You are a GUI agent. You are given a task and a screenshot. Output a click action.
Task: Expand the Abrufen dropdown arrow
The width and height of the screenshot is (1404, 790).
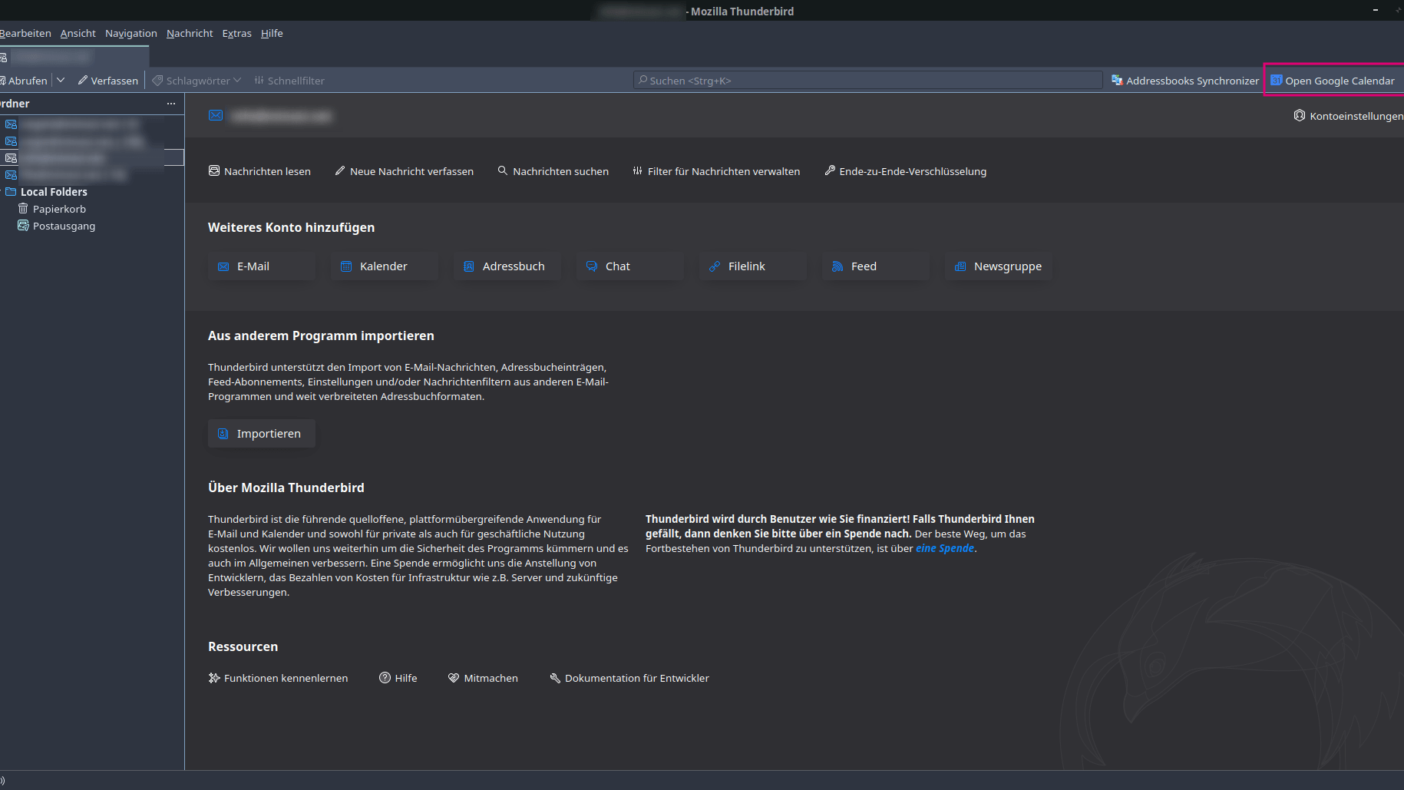click(x=61, y=80)
